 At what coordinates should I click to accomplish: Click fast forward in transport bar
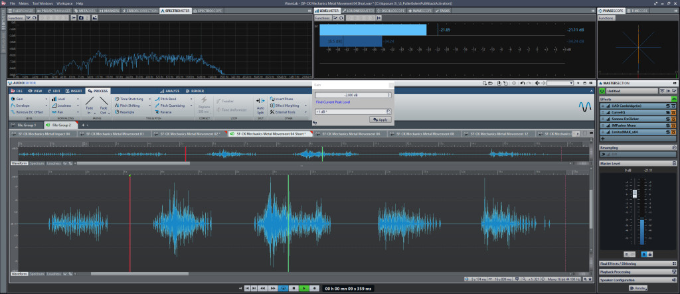pyautogui.click(x=273, y=288)
